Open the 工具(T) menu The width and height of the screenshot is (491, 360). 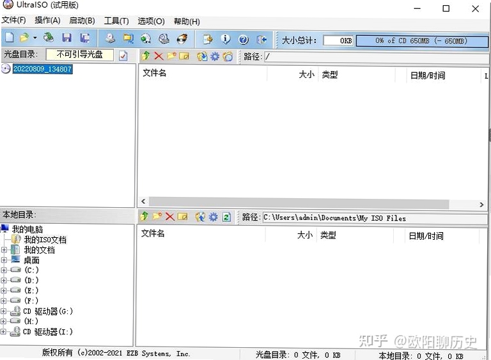pyautogui.click(x=116, y=21)
